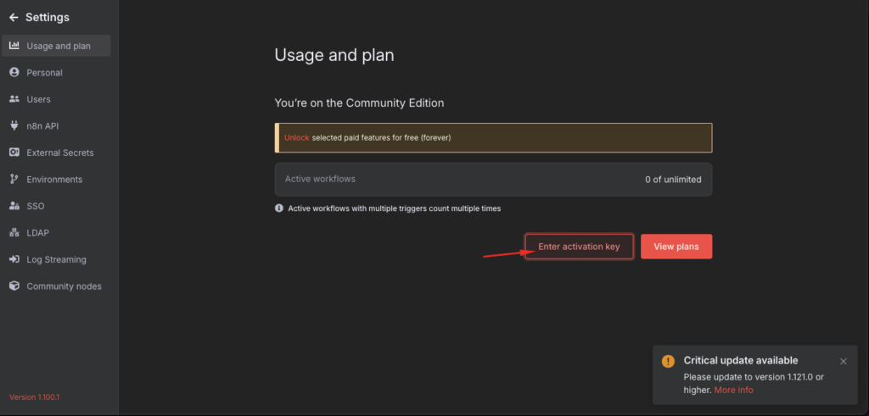This screenshot has width=869, height=416.
Task: Click the back arrow beside Settings
Action: 14,18
